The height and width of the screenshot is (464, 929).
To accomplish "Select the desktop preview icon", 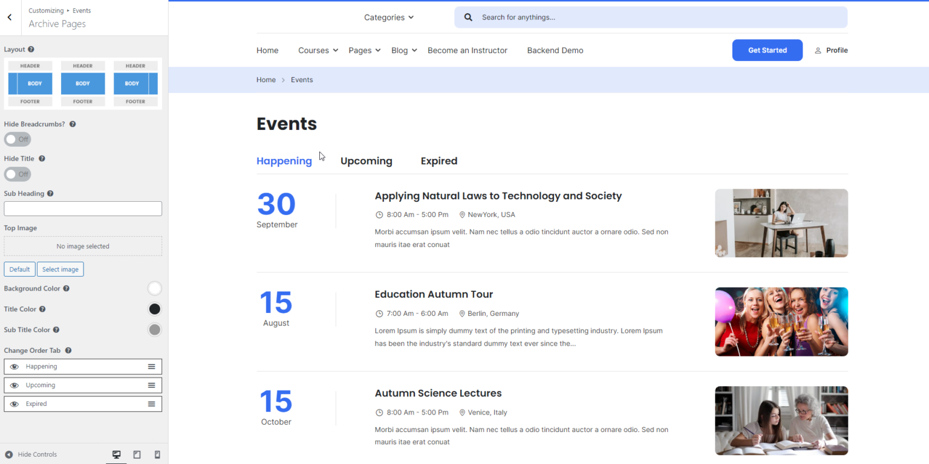I will point(116,454).
